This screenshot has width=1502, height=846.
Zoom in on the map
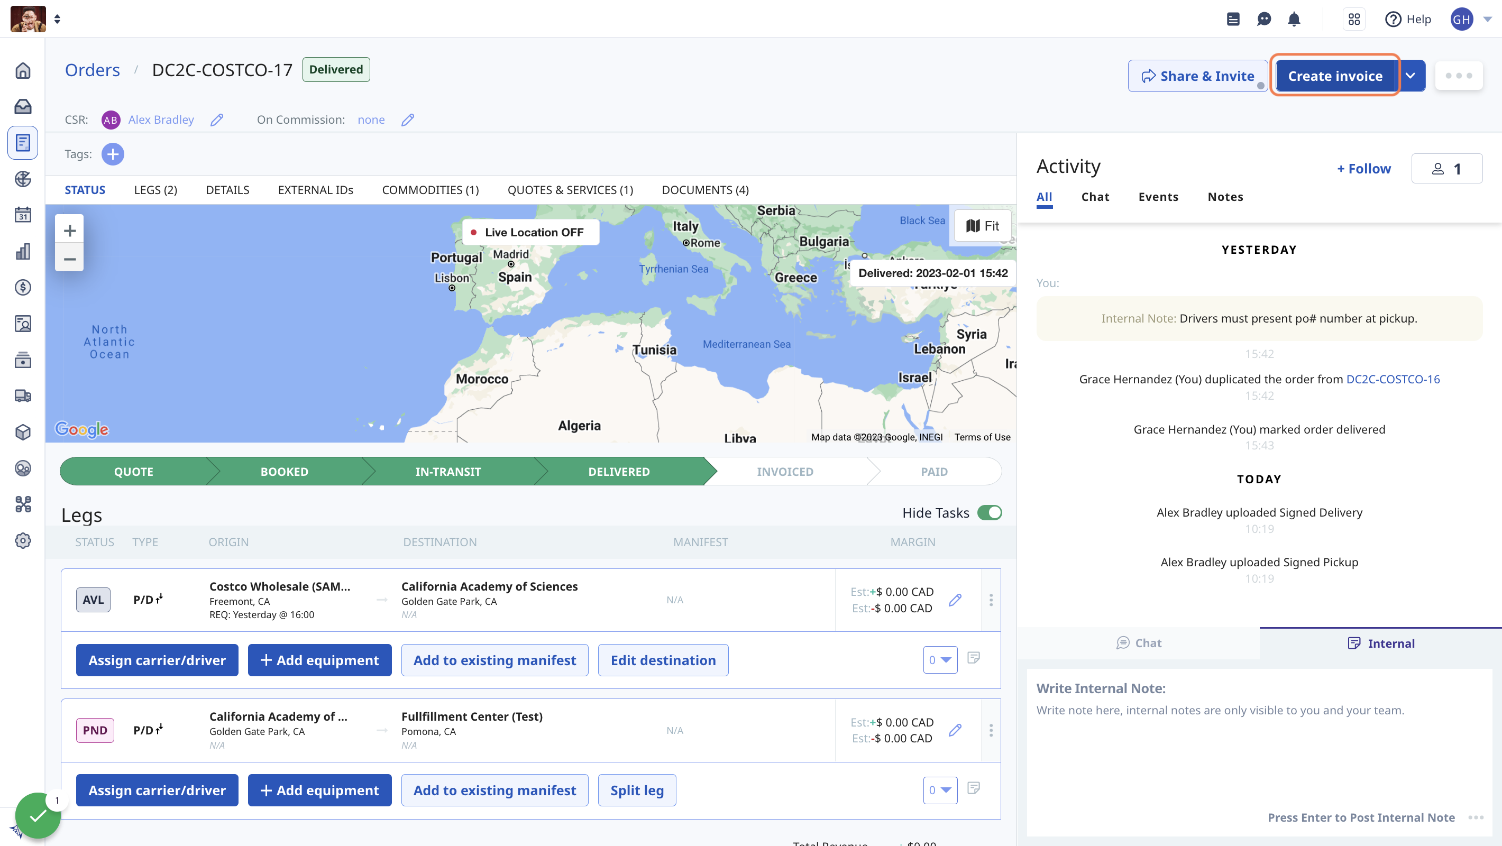(x=69, y=231)
